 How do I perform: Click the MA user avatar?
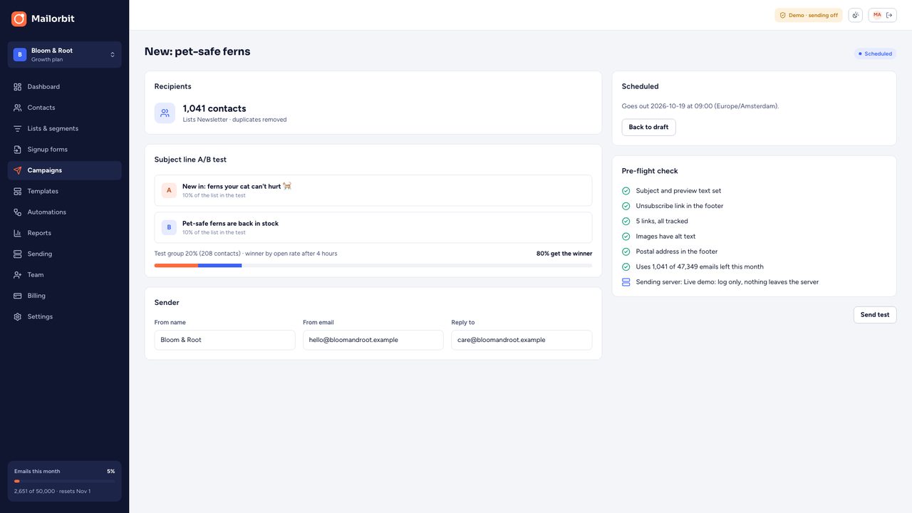[x=877, y=15]
